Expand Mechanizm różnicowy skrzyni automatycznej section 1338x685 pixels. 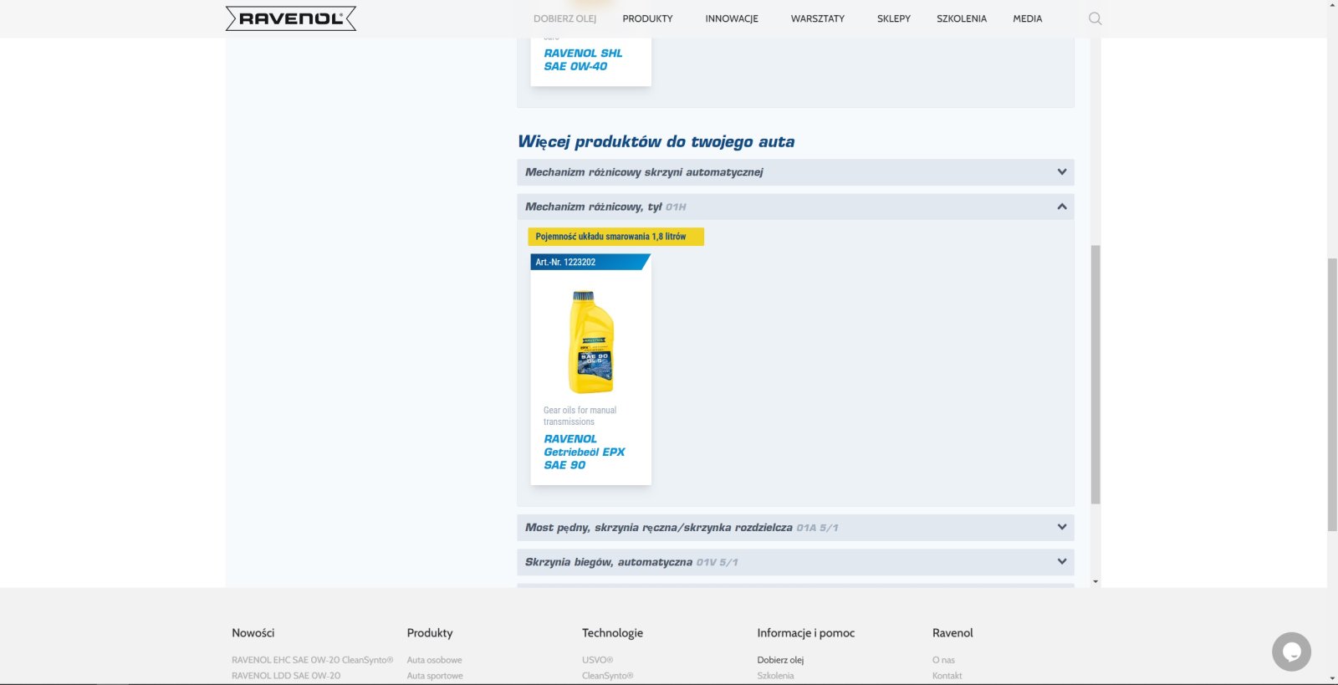795,172
